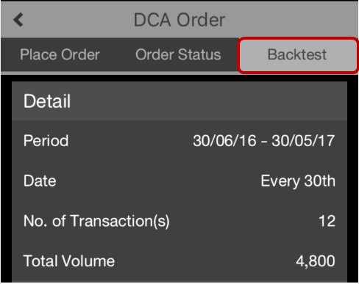Viewport: 359px width, 284px height.
Task: Click the Every 30th date value
Action: point(298,181)
